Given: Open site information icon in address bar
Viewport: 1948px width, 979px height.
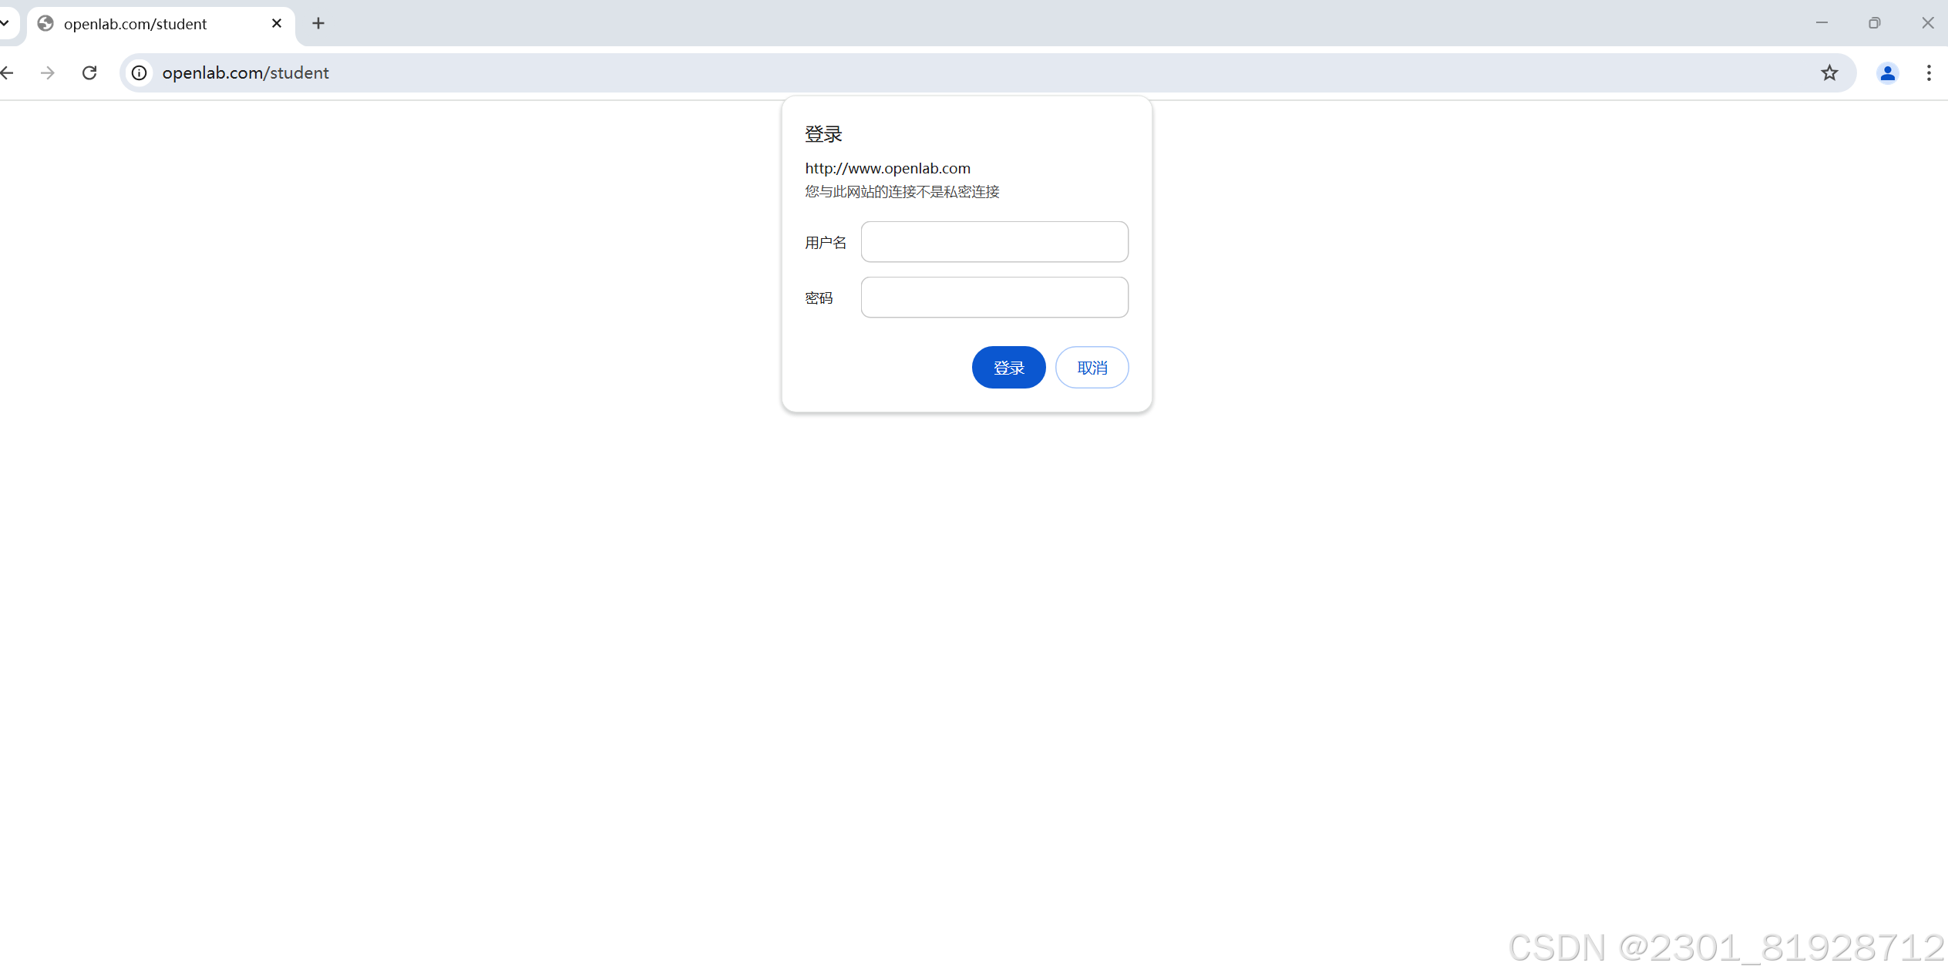Looking at the screenshot, I should (x=139, y=72).
